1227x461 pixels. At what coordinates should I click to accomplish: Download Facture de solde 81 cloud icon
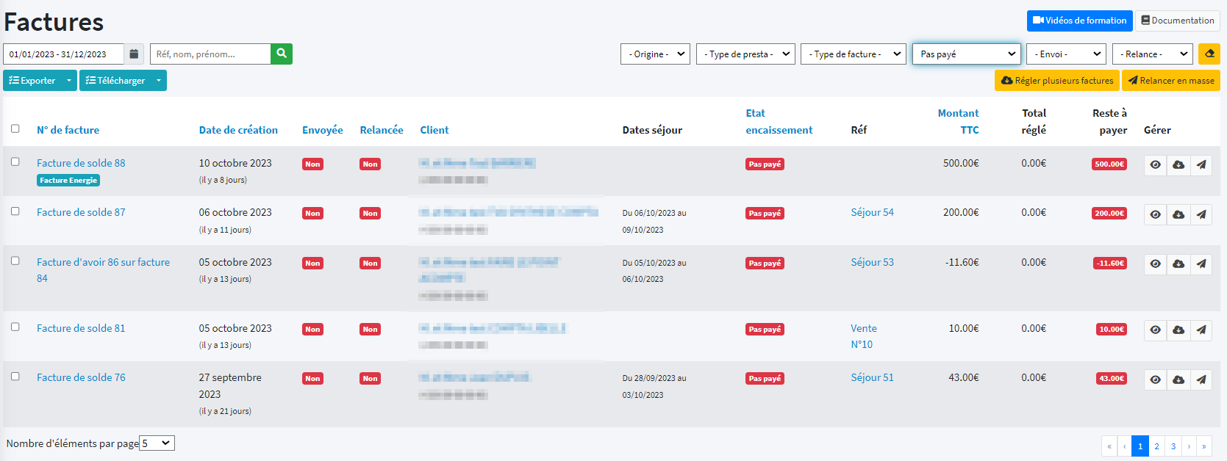pyautogui.click(x=1178, y=330)
